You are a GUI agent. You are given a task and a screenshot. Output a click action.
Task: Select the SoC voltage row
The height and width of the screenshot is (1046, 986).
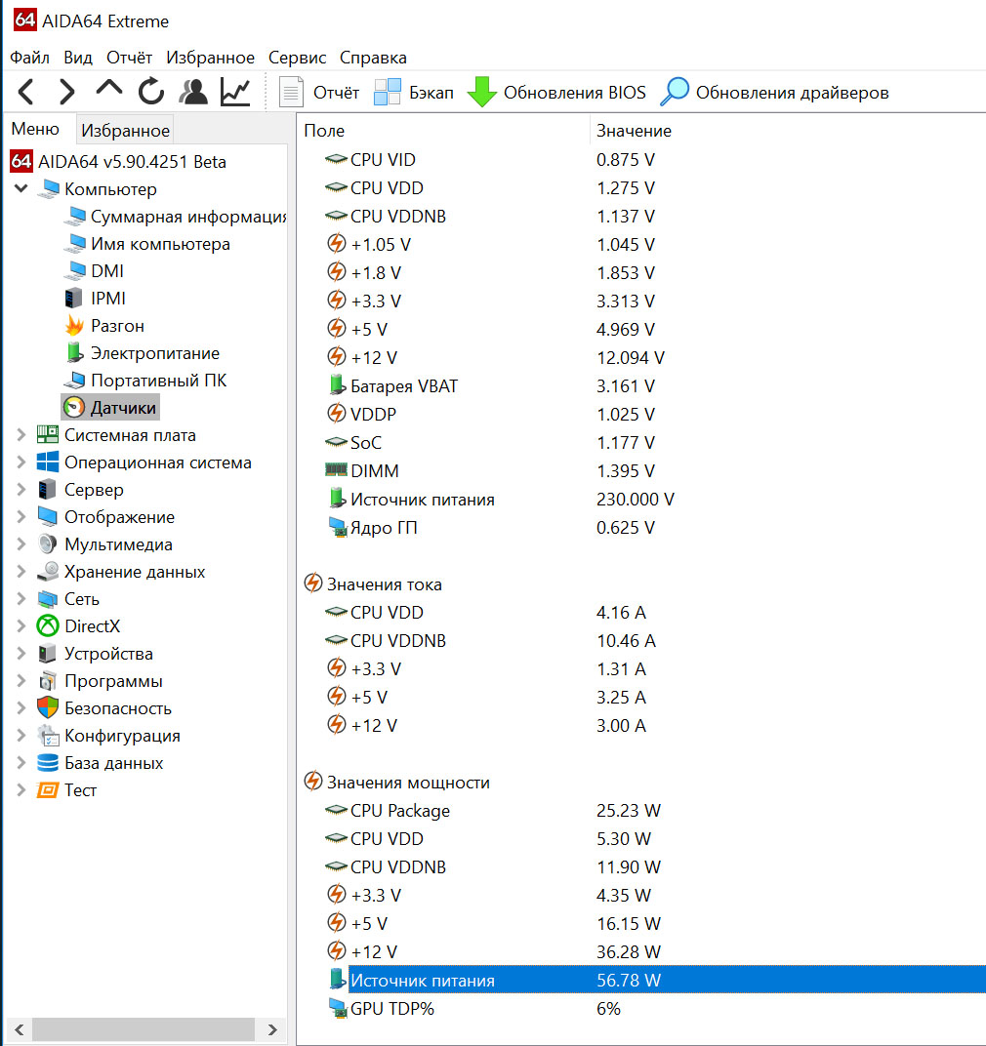point(641,443)
